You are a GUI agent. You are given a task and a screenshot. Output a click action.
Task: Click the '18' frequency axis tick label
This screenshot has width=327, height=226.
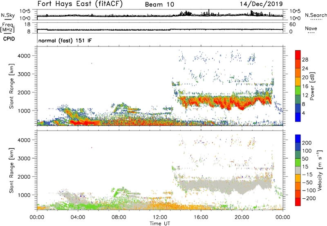click(27, 24)
